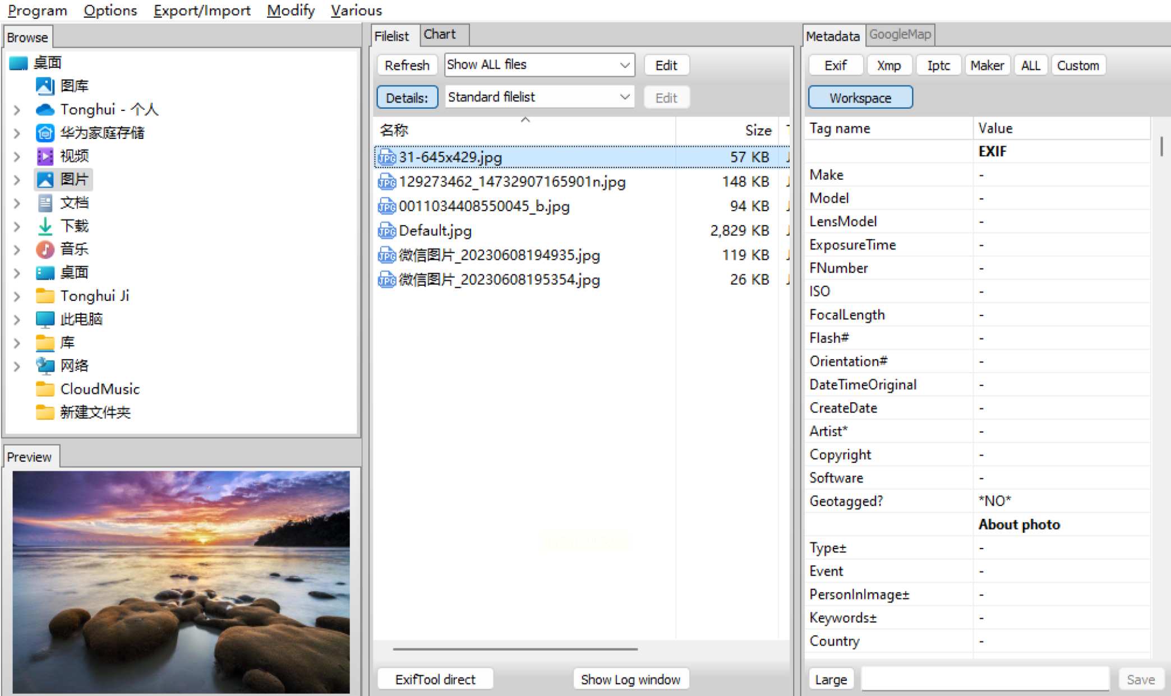
Task: Toggle the Details button in filelist
Action: click(x=407, y=98)
